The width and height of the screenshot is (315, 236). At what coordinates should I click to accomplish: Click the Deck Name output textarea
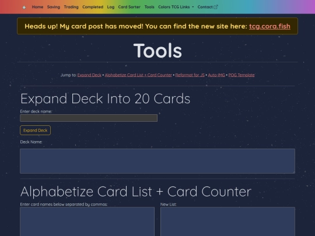157,161
